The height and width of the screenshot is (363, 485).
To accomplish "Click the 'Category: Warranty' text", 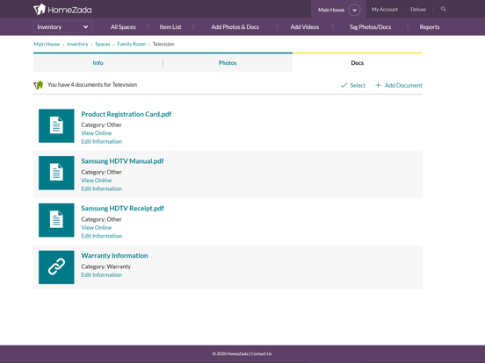I will pos(105,267).
